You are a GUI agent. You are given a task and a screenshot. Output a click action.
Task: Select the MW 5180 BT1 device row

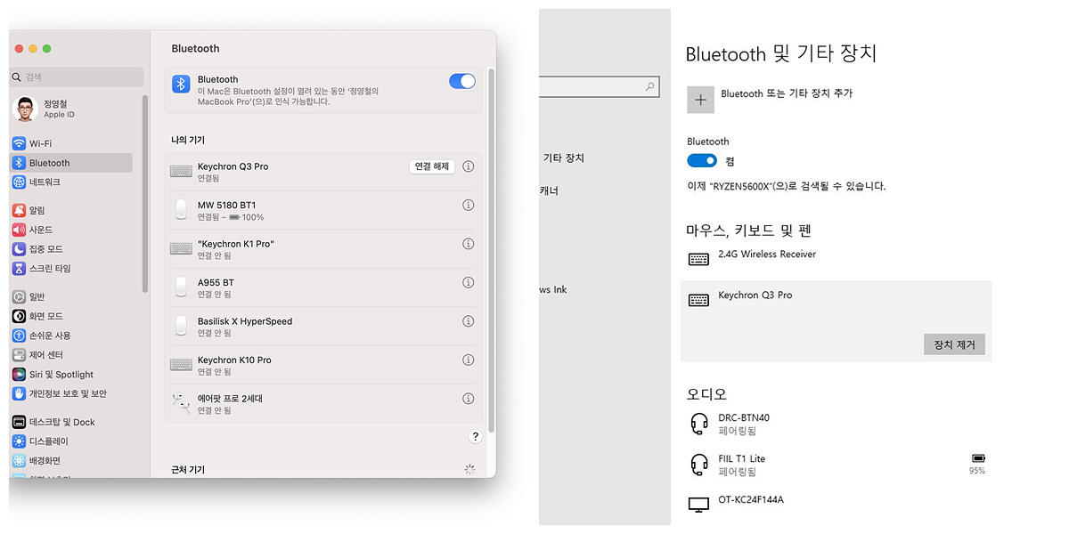tap(323, 211)
